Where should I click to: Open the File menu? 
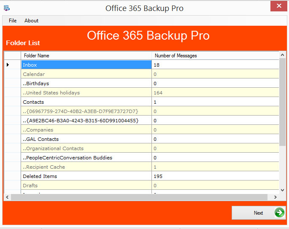pyautogui.click(x=13, y=20)
